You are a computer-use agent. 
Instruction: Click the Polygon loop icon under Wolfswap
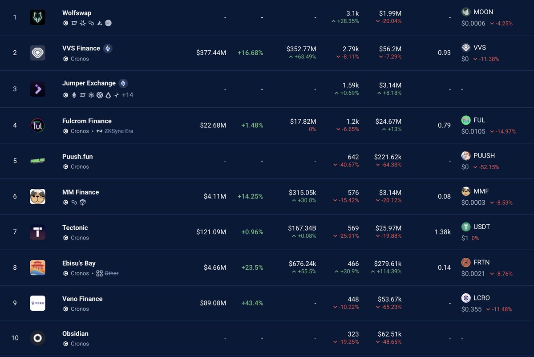pyautogui.click(x=91, y=23)
